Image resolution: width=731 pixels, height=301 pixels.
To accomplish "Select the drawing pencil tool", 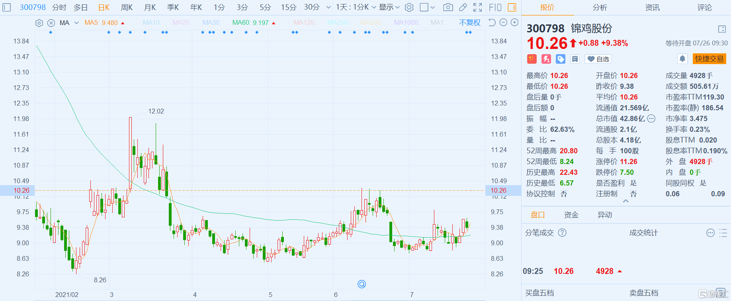I will coord(463,7).
